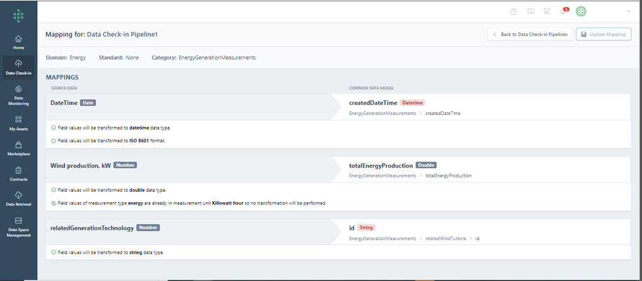Open Contracts in the sidebar
The height and width of the screenshot is (281, 642).
tap(18, 174)
